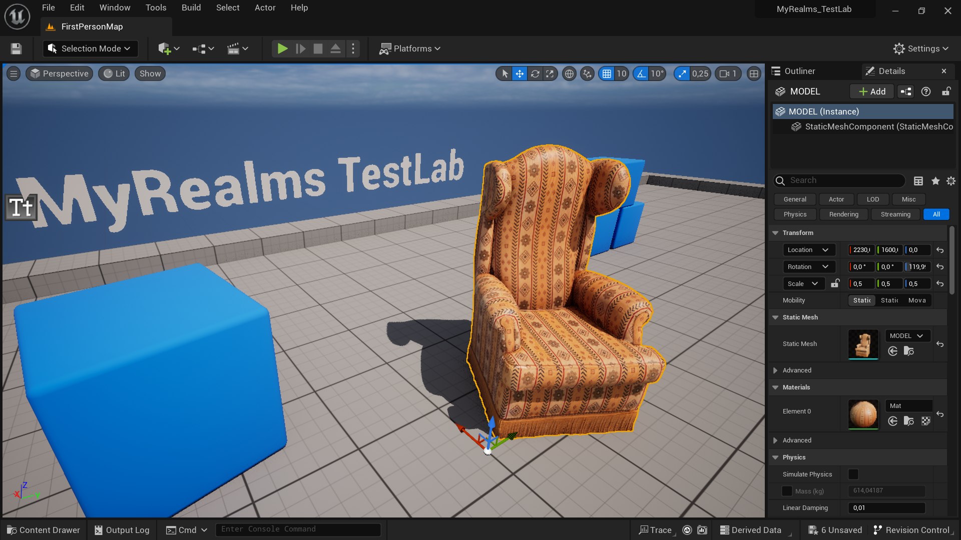Filter details by LOD category

click(872, 199)
